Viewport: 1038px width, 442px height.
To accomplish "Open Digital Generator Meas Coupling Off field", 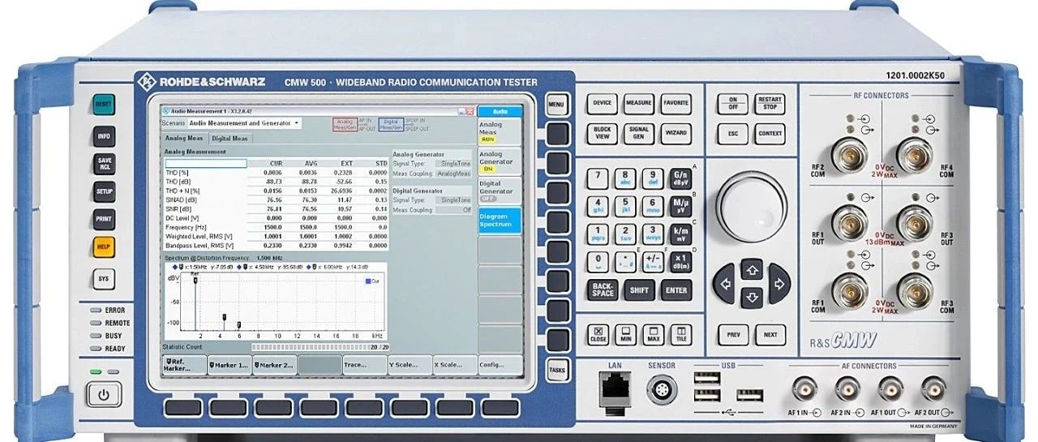I will tap(454, 210).
